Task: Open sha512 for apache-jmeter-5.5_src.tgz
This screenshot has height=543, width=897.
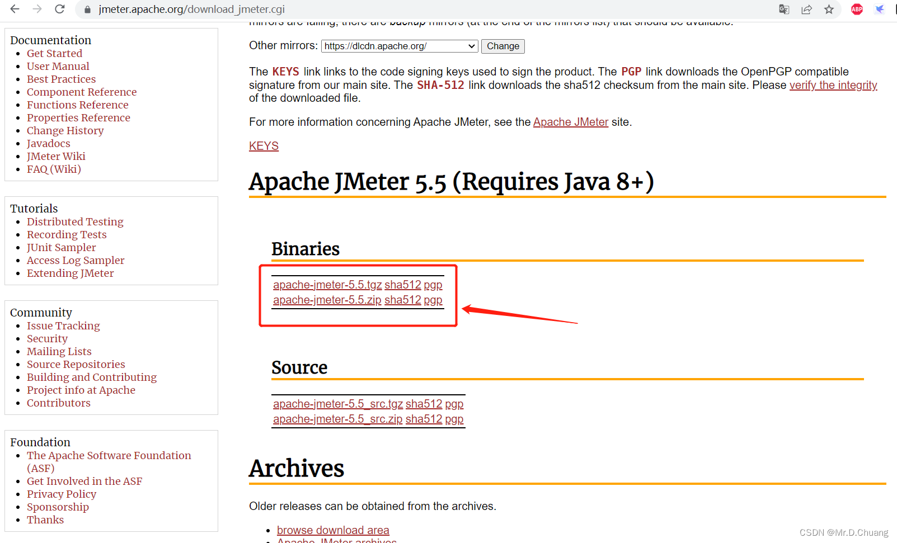Action: 424,404
